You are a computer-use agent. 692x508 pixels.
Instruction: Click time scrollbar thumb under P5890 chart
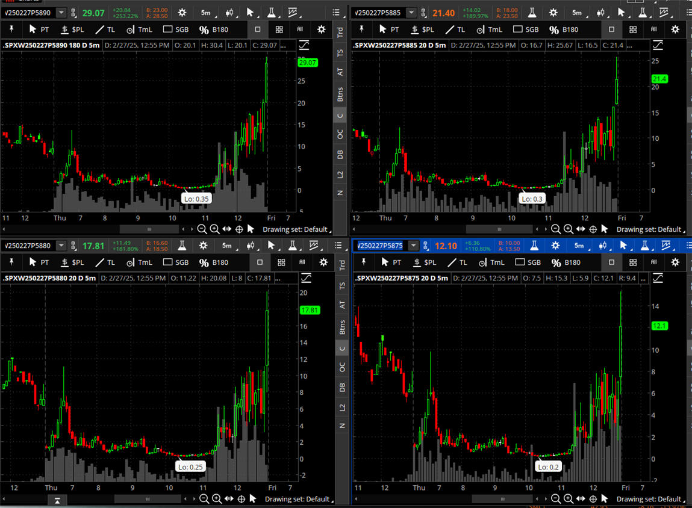[149, 229]
